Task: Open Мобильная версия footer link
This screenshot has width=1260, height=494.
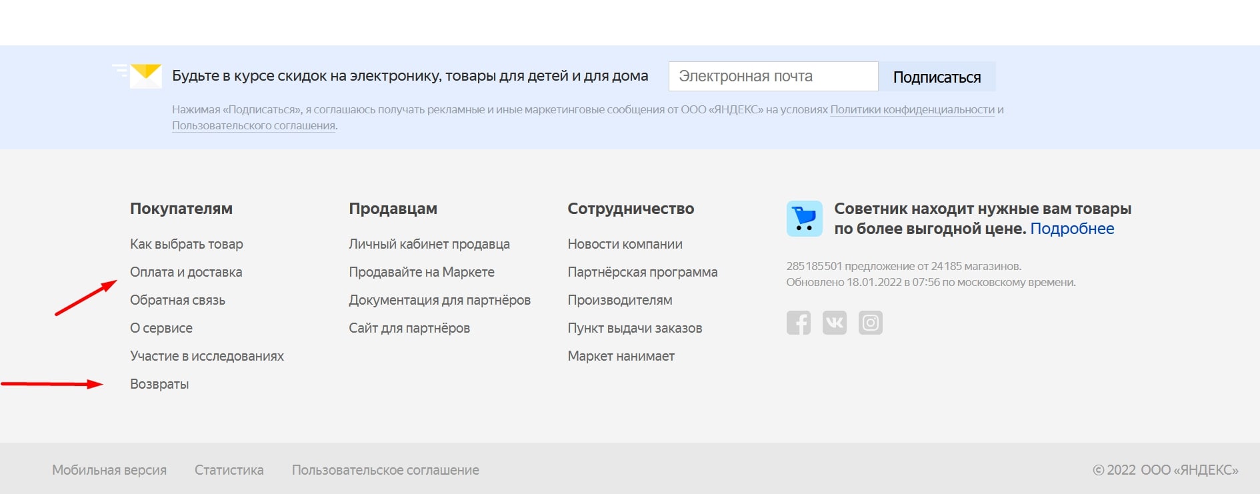Action: tap(109, 470)
